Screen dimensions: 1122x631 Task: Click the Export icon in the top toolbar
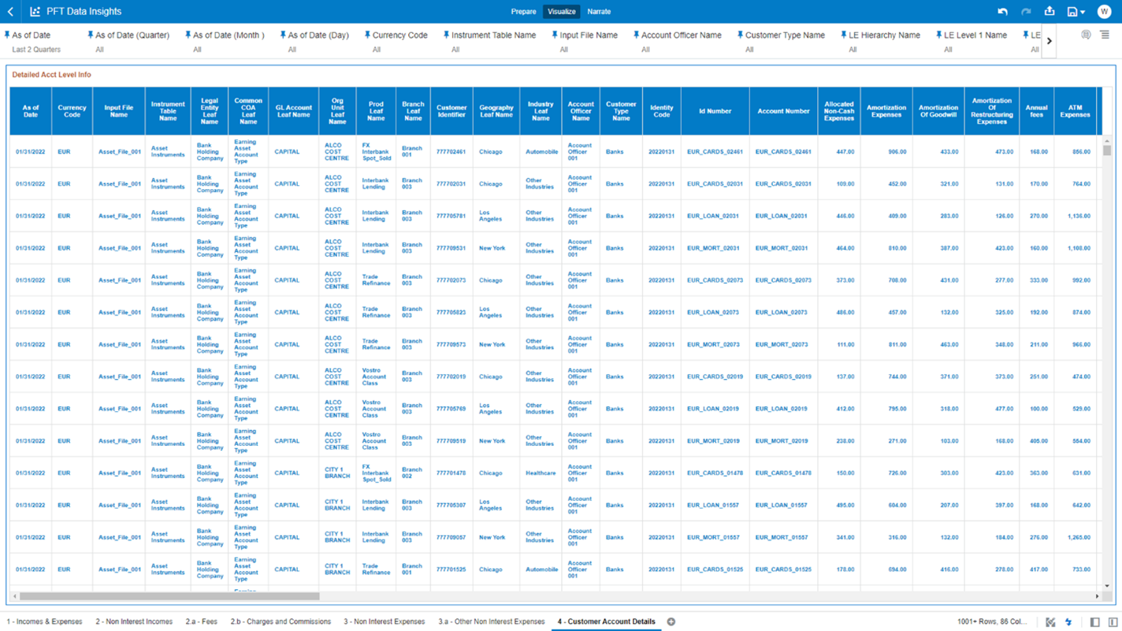[x=1050, y=11]
